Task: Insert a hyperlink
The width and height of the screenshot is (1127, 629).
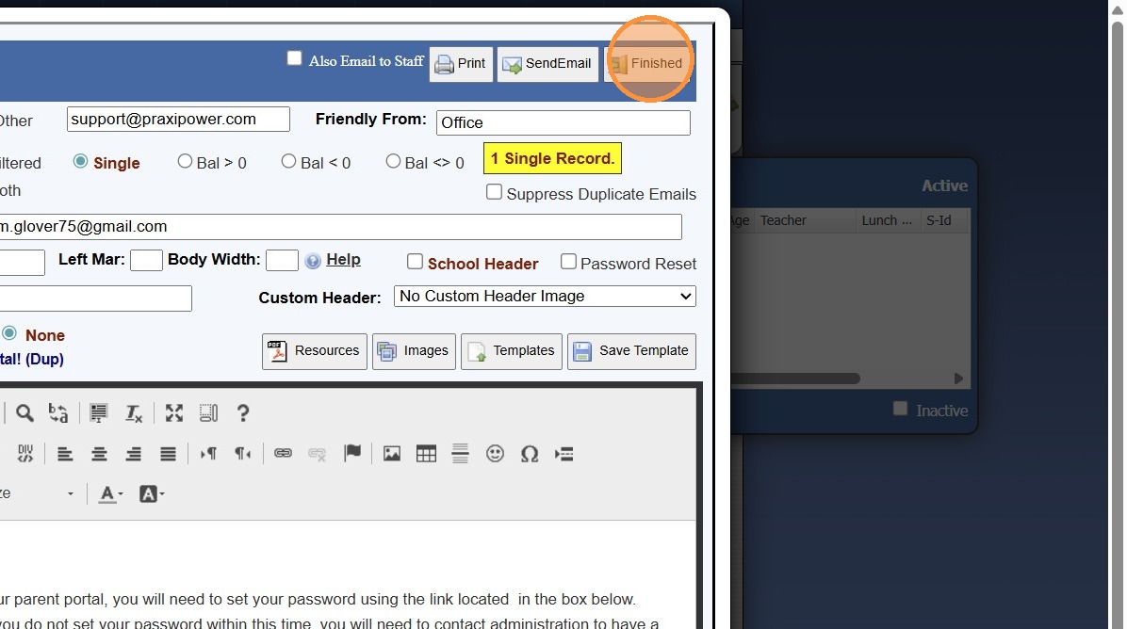Action: tap(284, 454)
